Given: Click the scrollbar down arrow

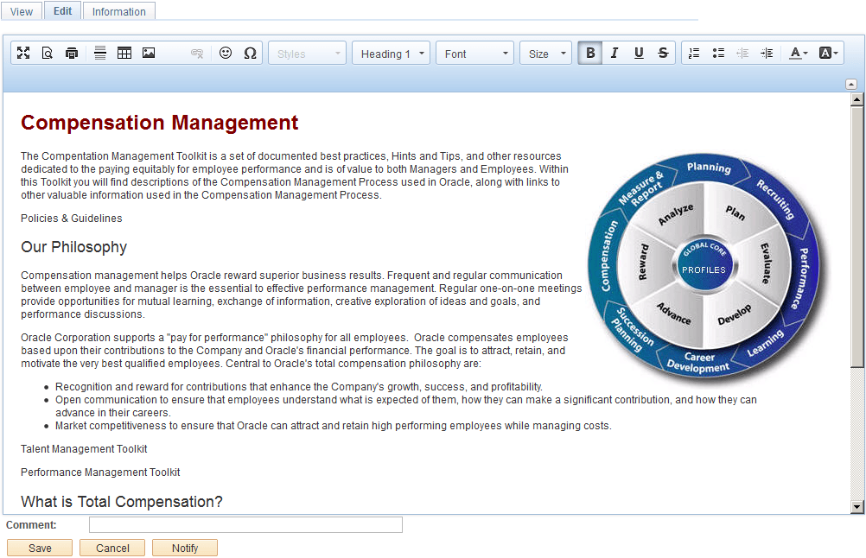Looking at the screenshot, I should 857,507.
